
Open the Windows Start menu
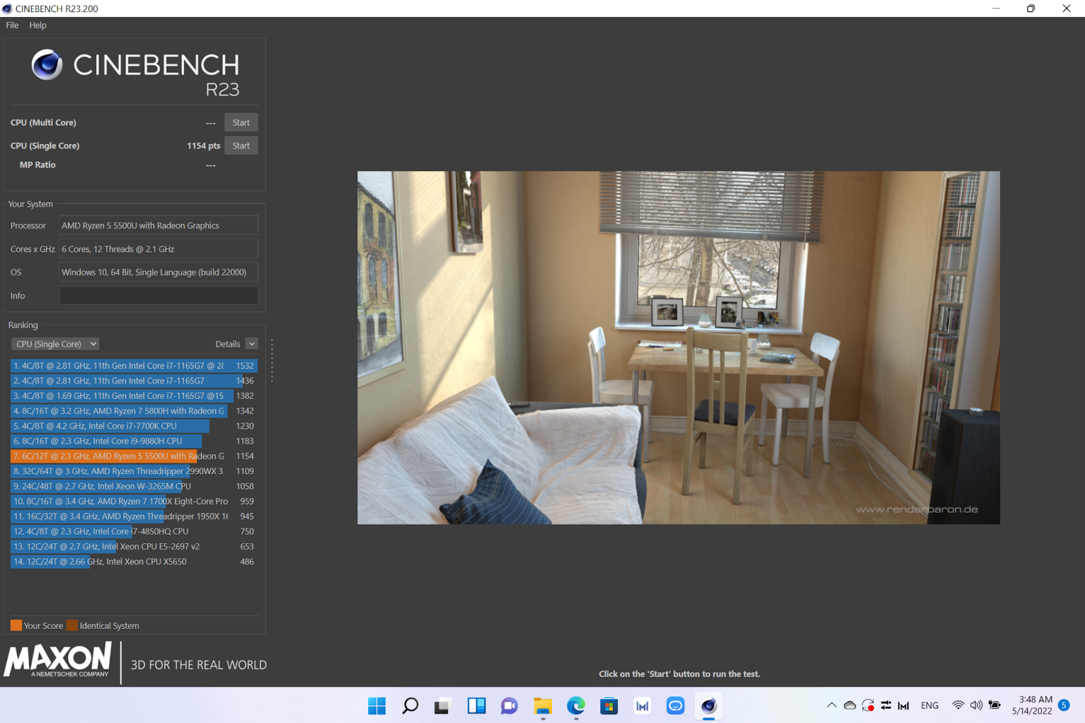click(377, 706)
